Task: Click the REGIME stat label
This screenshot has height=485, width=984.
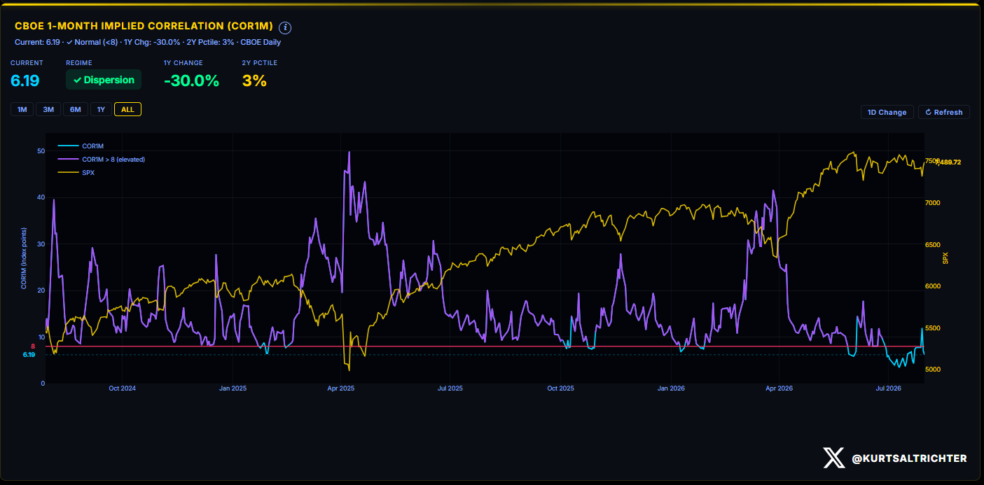Action: pyautogui.click(x=78, y=63)
